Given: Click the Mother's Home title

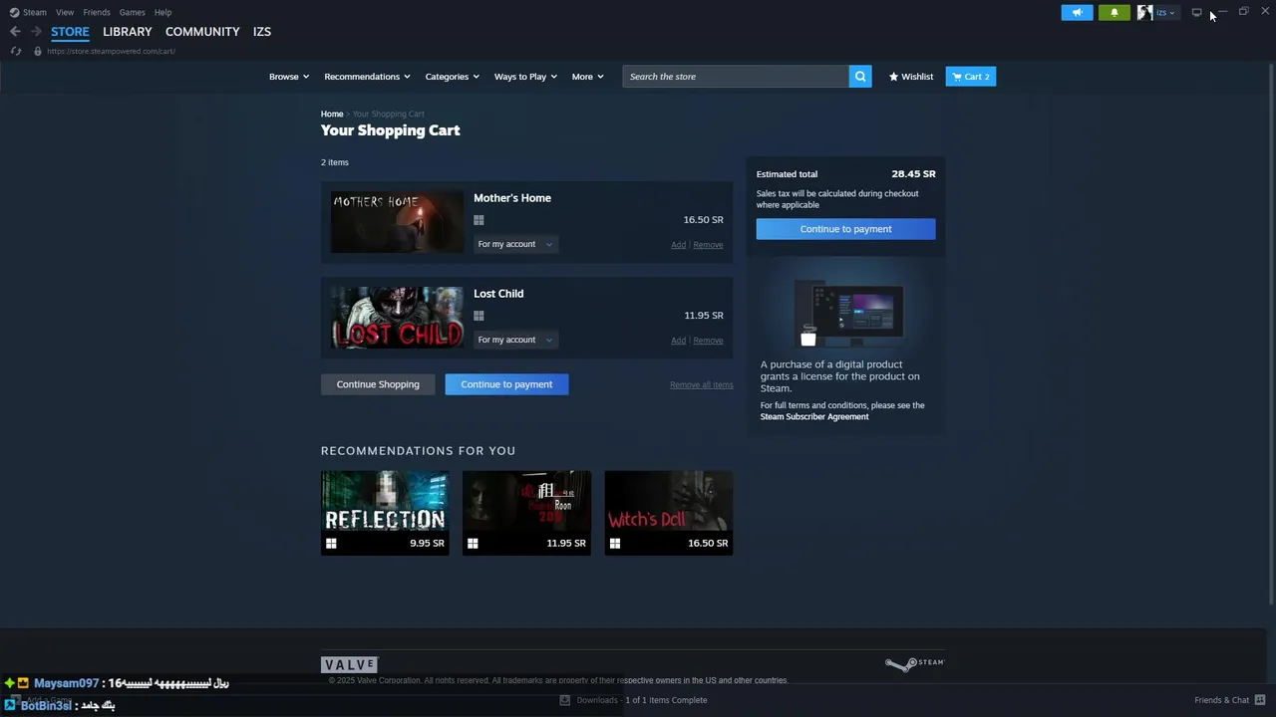Looking at the screenshot, I should click(512, 198).
